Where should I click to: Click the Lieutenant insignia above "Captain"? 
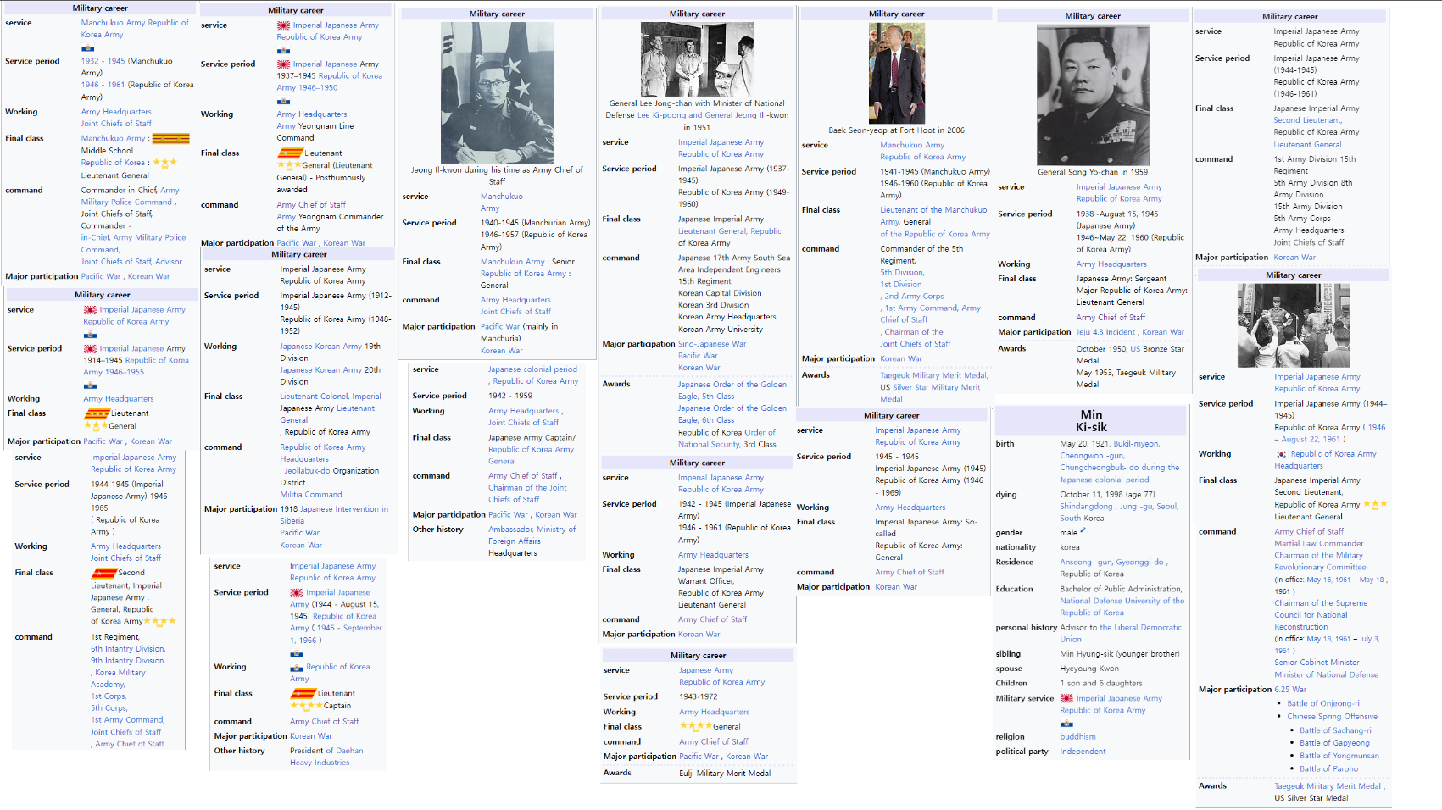pos(303,693)
